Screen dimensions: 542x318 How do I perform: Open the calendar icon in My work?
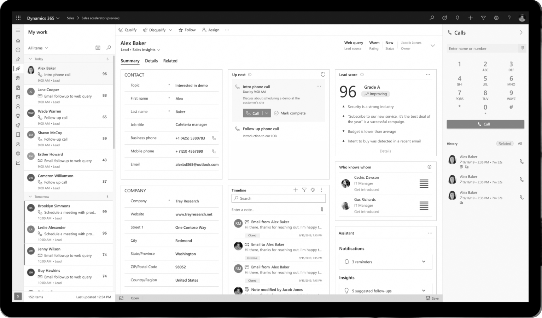click(98, 48)
